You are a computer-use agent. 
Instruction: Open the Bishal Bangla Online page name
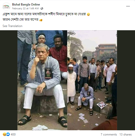pos(26,4)
